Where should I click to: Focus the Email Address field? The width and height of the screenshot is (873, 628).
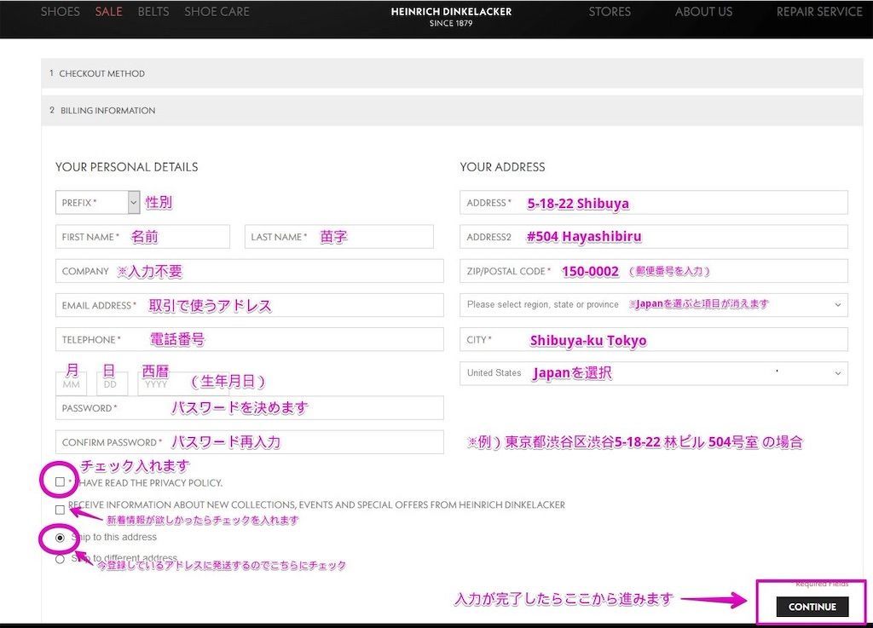(x=250, y=305)
